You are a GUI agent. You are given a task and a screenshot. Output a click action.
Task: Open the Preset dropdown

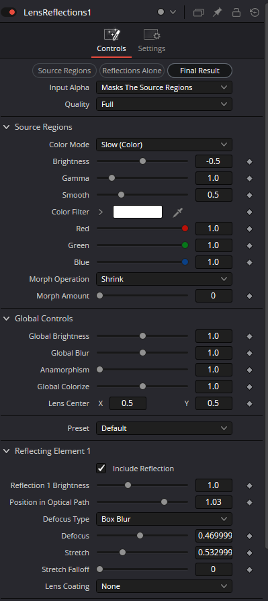coord(164,428)
